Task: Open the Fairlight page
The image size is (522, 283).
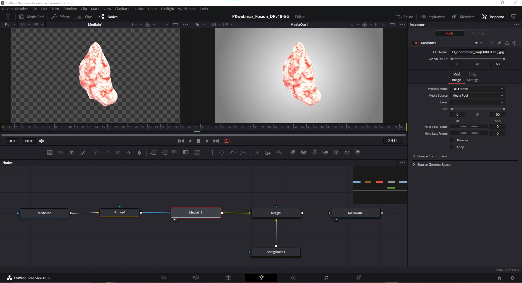Action: [326, 278]
